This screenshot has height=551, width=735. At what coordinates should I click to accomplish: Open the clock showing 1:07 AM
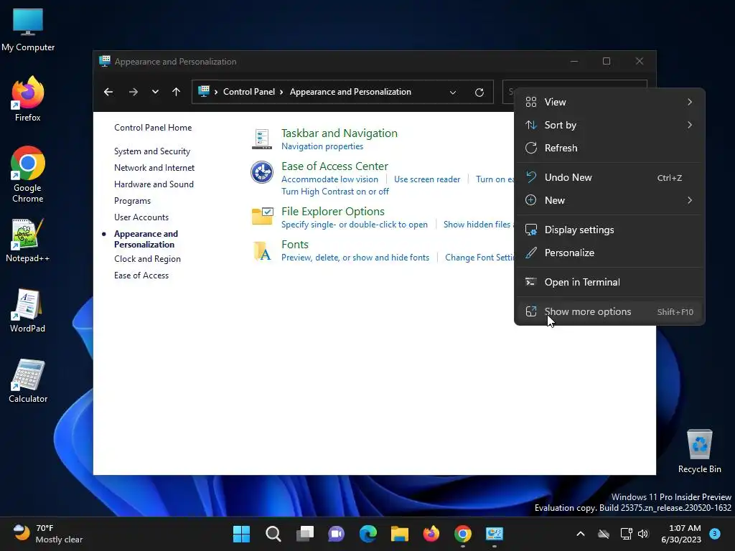click(681, 534)
